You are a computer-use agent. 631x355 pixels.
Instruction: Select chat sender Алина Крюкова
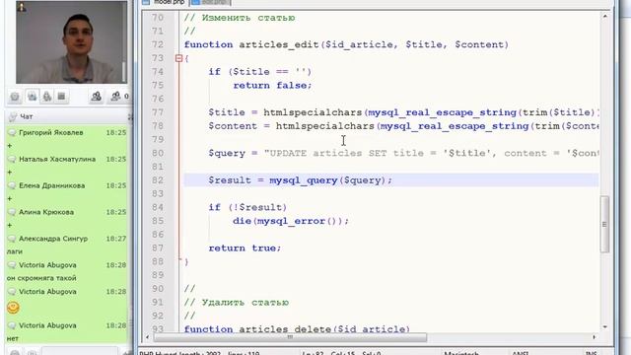point(46,212)
